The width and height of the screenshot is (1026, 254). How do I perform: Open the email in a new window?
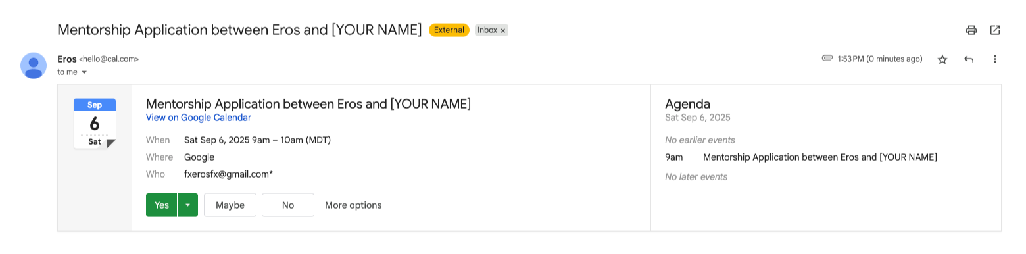click(x=995, y=30)
